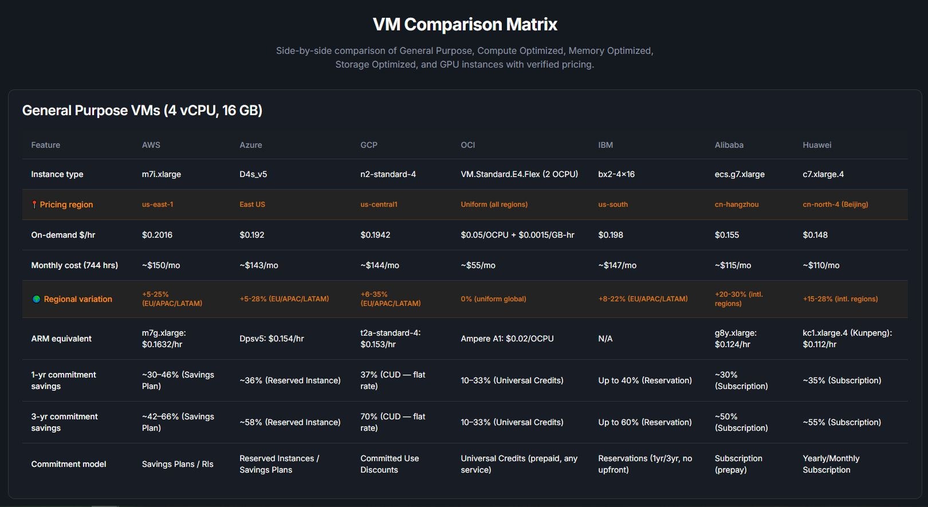Click the pin icon beside Pricing region
This screenshot has height=507, width=928.
click(34, 205)
